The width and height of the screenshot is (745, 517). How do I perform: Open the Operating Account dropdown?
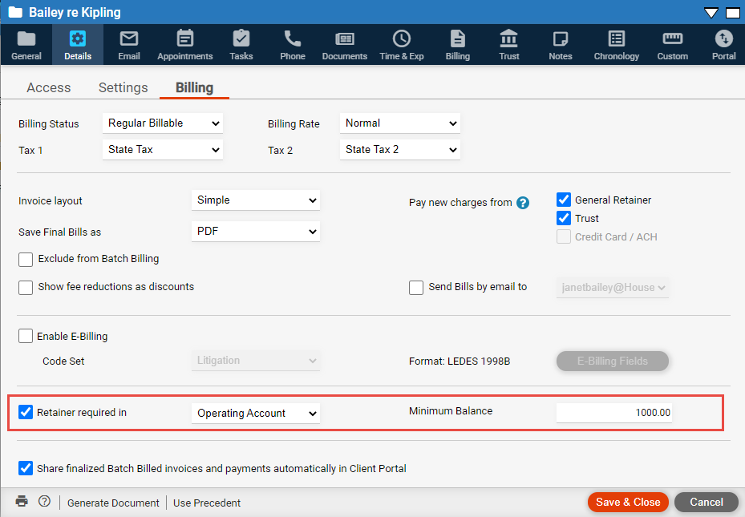pyautogui.click(x=256, y=413)
